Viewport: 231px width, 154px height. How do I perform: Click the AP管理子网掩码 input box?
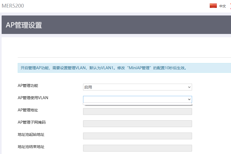pyautogui.click(x=137, y=124)
